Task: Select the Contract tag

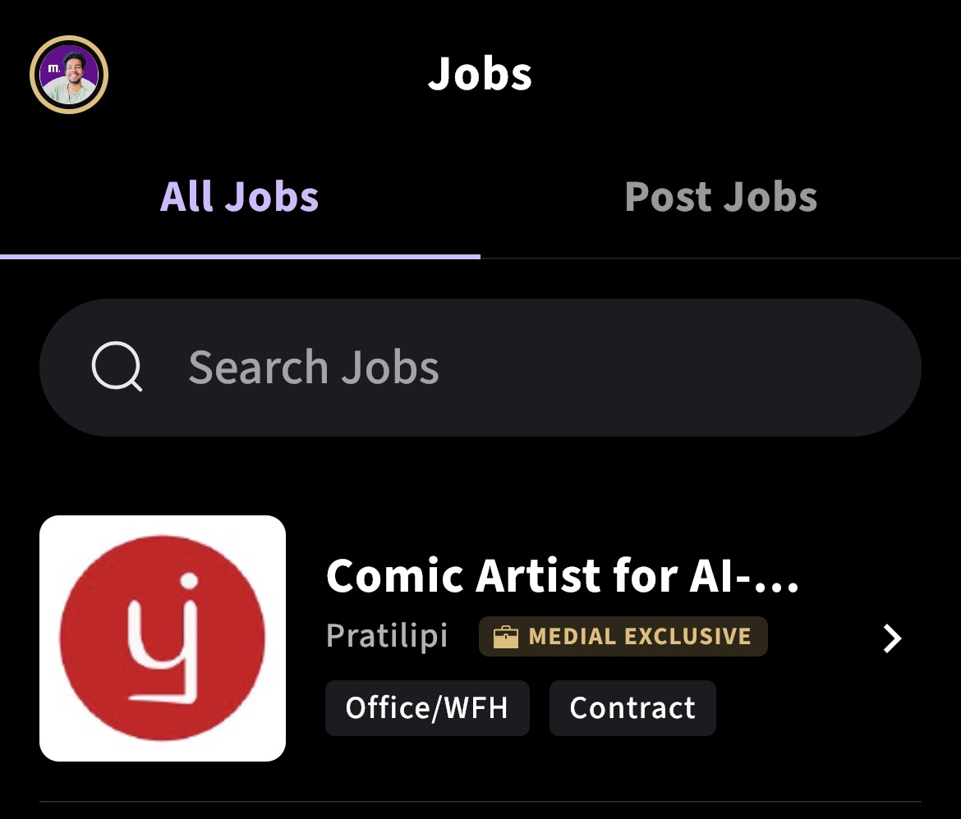Action: click(x=632, y=707)
